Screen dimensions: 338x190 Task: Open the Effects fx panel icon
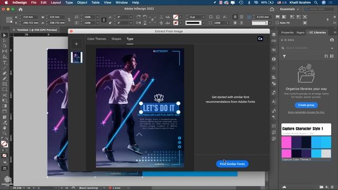tap(274, 68)
